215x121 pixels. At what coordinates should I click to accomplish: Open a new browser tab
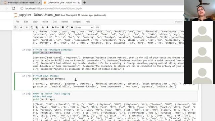point(84,3)
